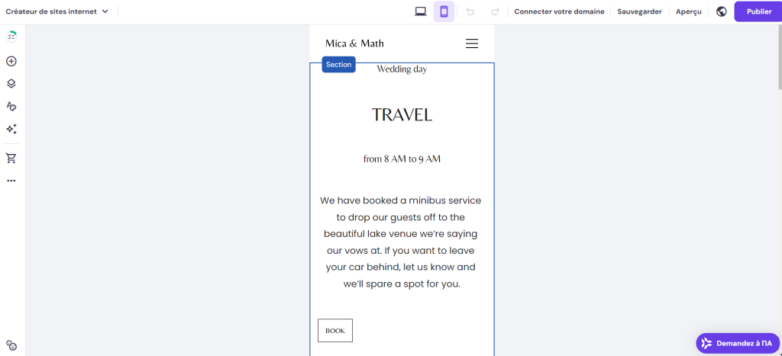The width and height of the screenshot is (782, 356).
Task: Open the checklist progress icon in sidebar
Action: [x=11, y=37]
